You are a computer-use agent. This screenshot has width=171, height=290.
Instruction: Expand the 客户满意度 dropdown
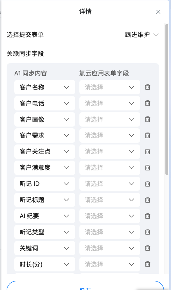click(45, 168)
